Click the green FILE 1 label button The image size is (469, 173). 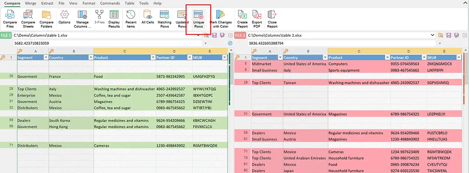coord(6,35)
